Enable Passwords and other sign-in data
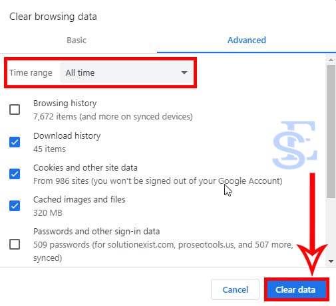 pyautogui.click(x=15, y=244)
